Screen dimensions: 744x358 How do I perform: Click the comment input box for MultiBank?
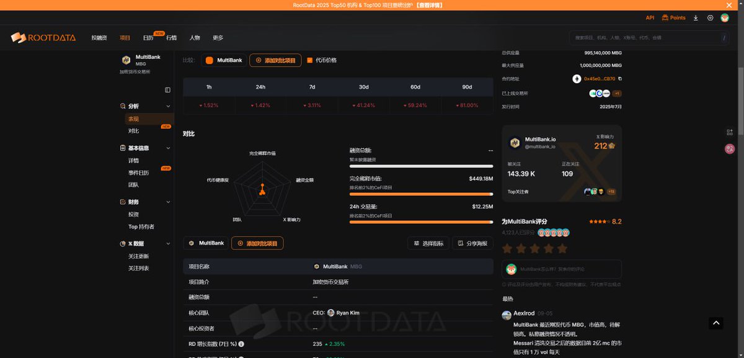[561, 269]
